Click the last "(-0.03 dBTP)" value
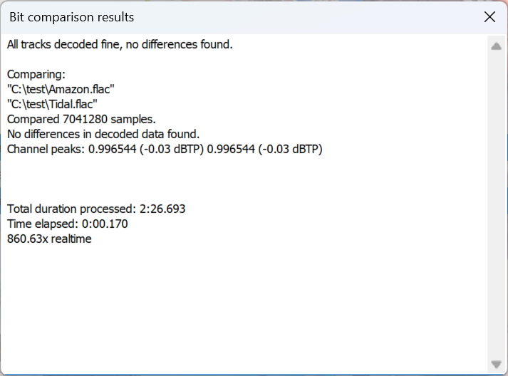 click(x=289, y=149)
